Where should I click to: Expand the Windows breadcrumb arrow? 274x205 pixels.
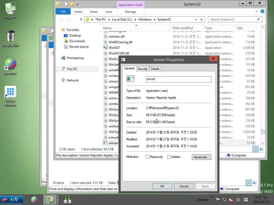[x=154, y=19]
